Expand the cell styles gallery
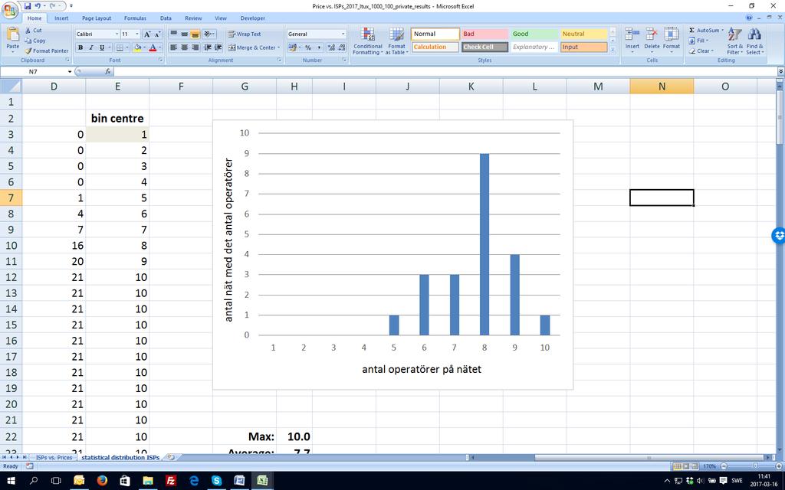Image resolution: width=785 pixels, height=490 pixels. point(613,50)
